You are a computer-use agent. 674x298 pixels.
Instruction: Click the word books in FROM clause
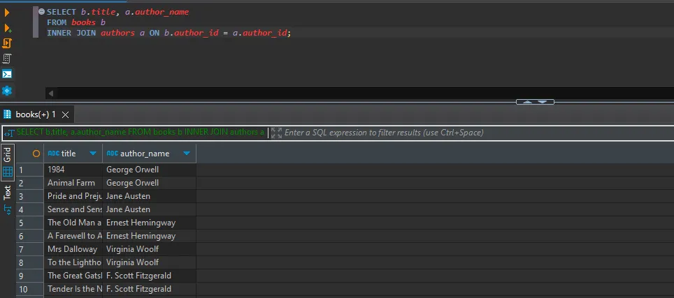click(83, 23)
